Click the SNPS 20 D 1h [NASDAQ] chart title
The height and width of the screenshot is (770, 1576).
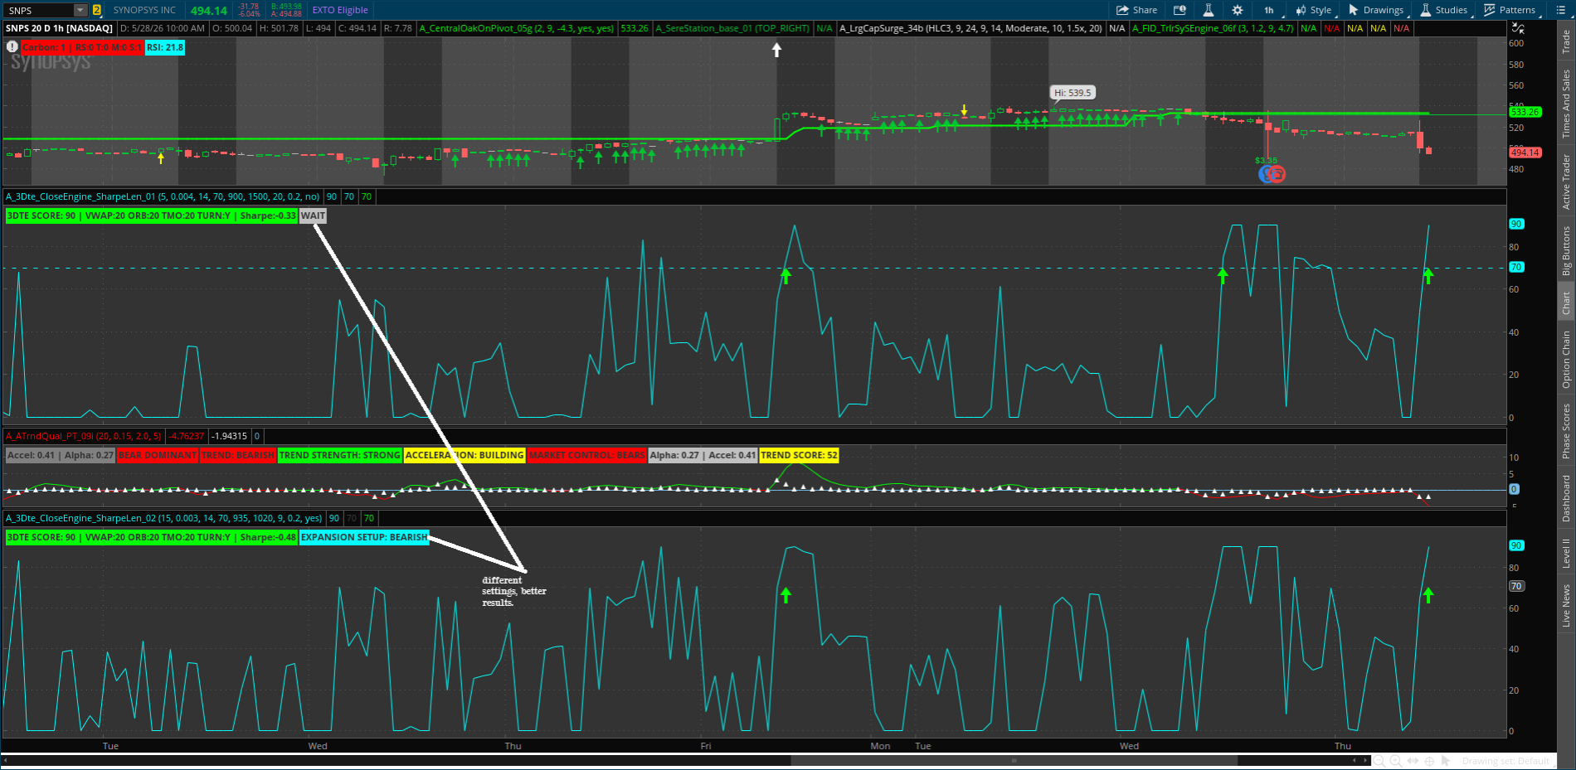(59, 28)
